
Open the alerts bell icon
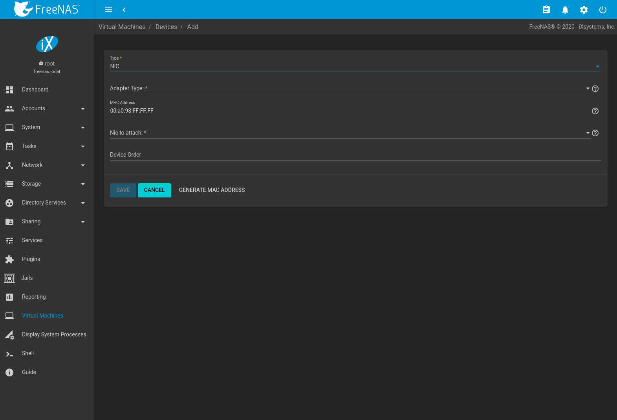[x=565, y=10]
